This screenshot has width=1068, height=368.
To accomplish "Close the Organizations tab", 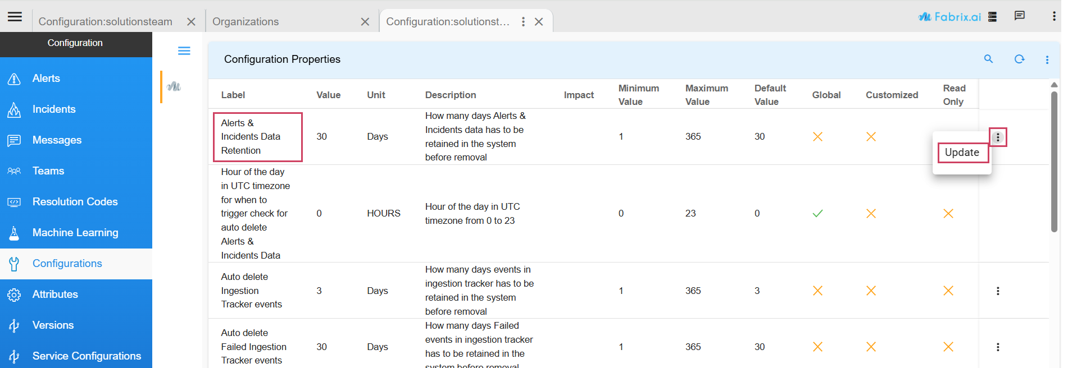I will [365, 22].
